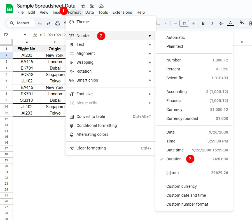Viewport: 252px width, 221px height.
Task: Click the print icon
Action: 57,23
